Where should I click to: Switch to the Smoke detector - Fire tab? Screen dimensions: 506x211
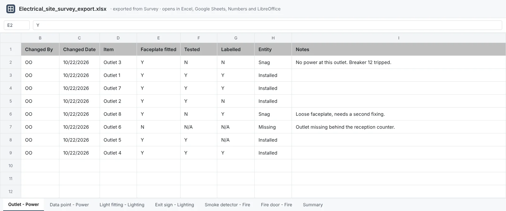pos(227,205)
